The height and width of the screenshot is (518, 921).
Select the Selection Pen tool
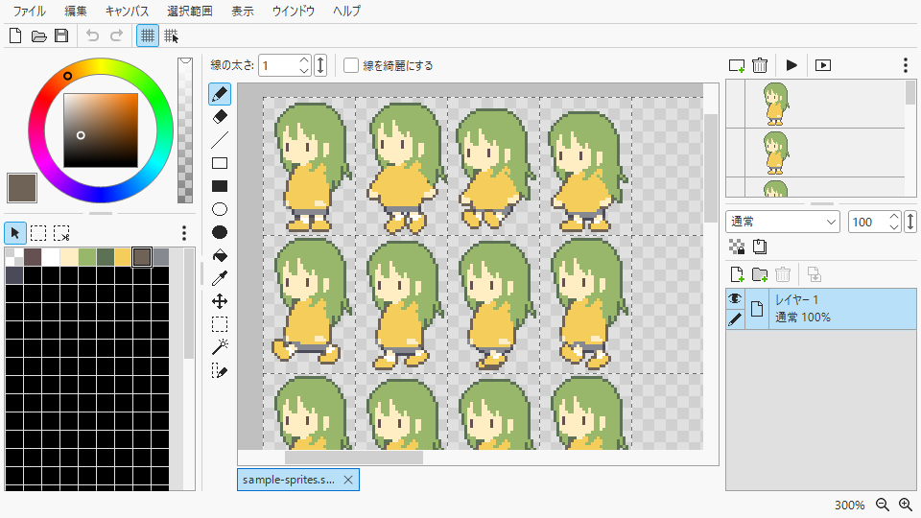point(220,370)
